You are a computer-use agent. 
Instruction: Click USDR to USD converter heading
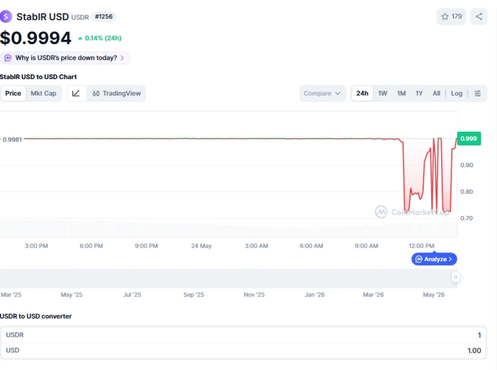tap(36, 317)
